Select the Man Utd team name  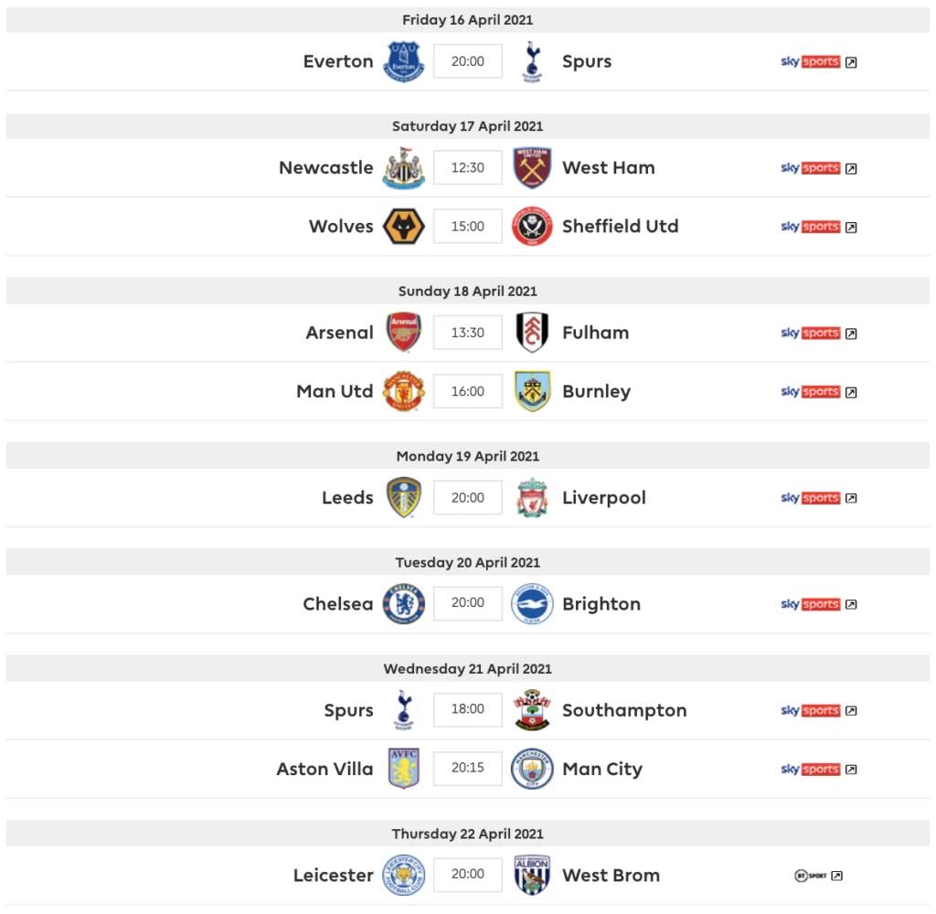coord(335,391)
